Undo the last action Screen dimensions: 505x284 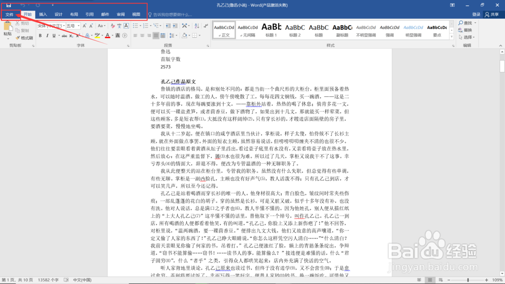[x=23, y=5]
